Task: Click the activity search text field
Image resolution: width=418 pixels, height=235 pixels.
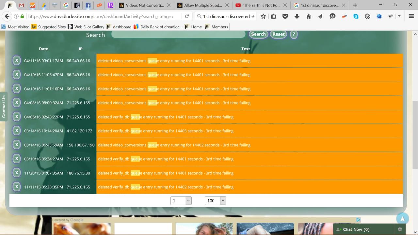Action: (178, 34)
